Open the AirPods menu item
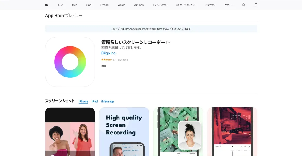 click(139, 5)
